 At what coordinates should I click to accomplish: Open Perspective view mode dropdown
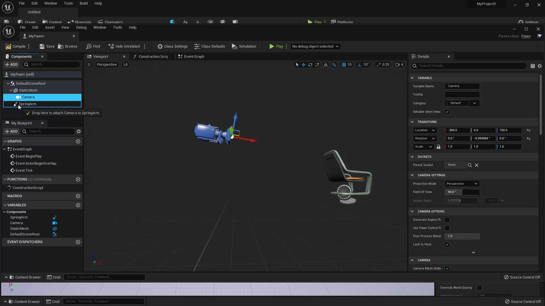107,65
